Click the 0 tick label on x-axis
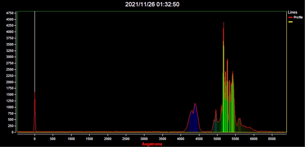305x147 pixels. pos(35,139)
